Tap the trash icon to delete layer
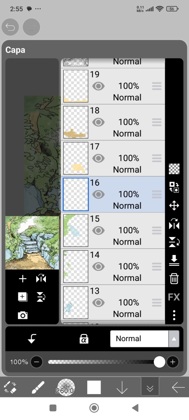The width and height of the screenshot is (189, 420). click(x=174, y=279)
